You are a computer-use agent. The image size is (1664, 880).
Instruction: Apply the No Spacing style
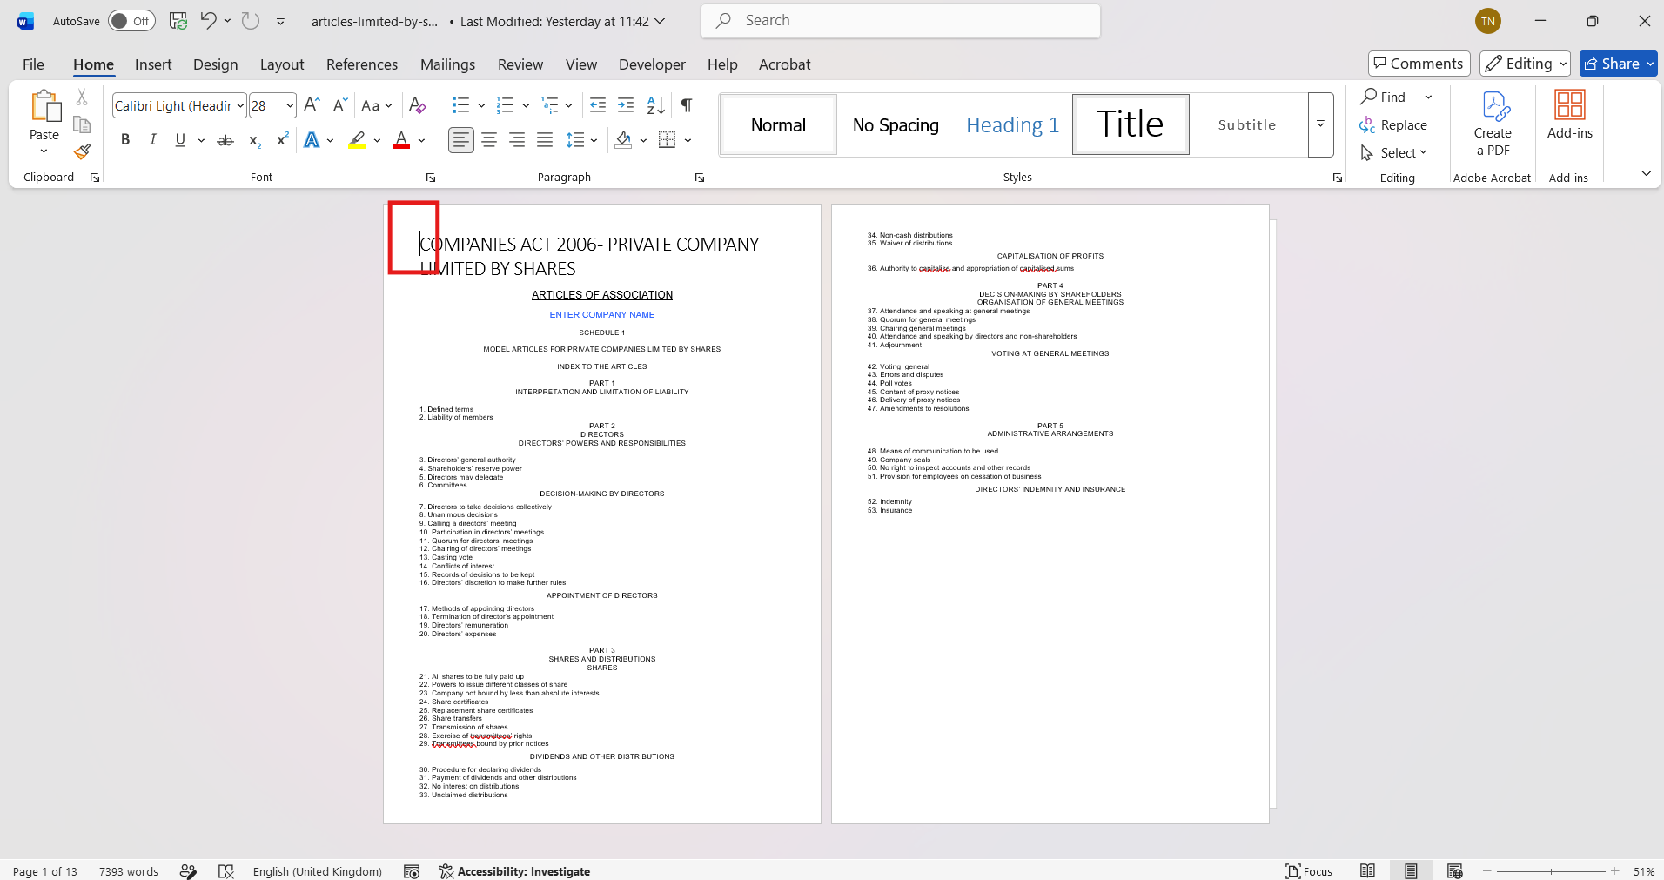(x=896, y=125)
